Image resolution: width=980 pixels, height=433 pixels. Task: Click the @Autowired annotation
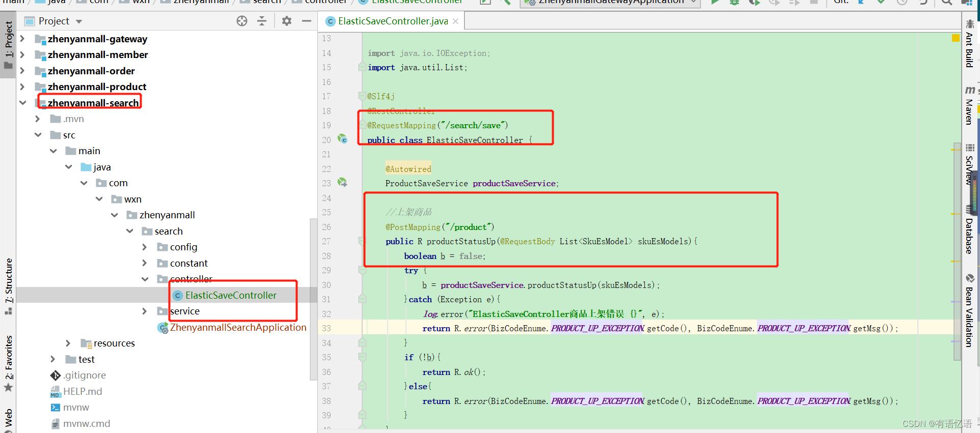point(409,169)
